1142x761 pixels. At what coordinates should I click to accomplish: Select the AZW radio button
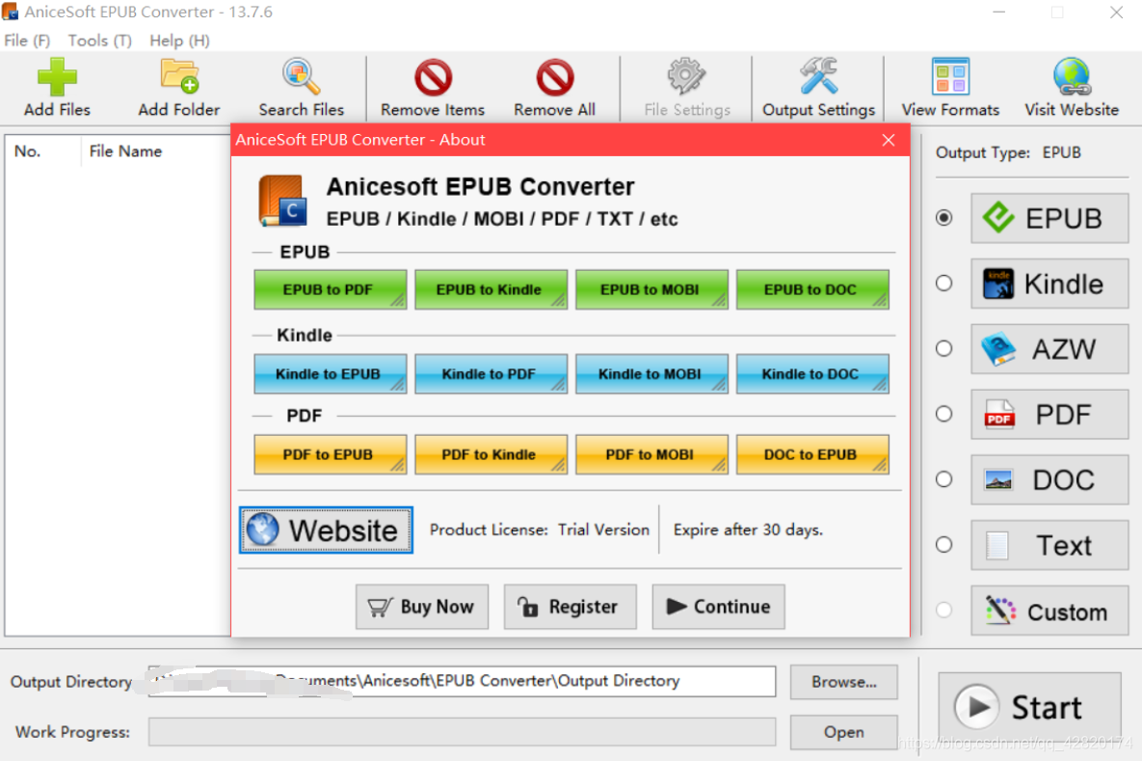point(943,348)
